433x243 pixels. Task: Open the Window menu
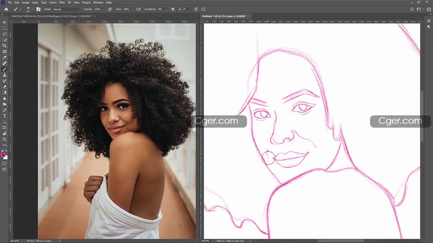point(98,2)
